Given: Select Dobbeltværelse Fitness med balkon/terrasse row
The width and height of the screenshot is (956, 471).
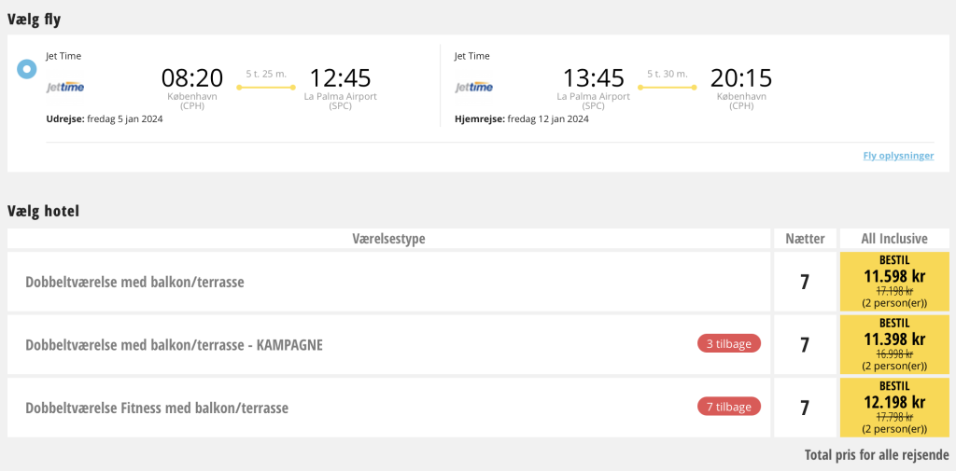Looking at the screenshot, I should pyautogui.click(x=389, y=408).
